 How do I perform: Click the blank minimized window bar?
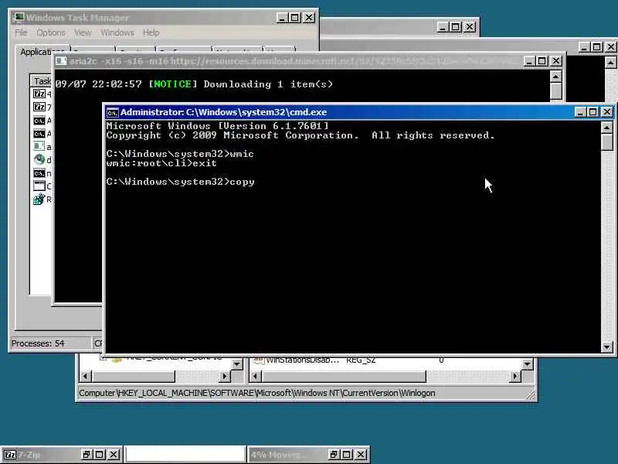[185, 455]
